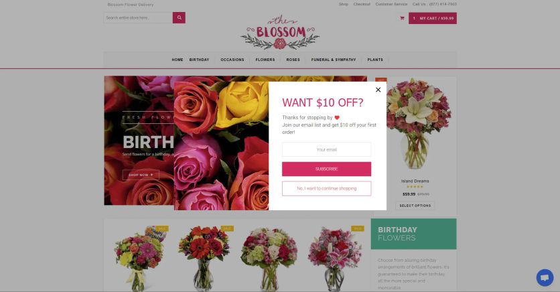Close the $10 off popup
The height and width of the screenshot is (292, 560).
378,90
